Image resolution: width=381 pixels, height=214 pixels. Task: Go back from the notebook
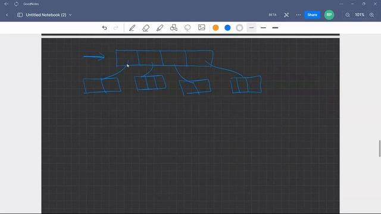click(x=7, y=15)
